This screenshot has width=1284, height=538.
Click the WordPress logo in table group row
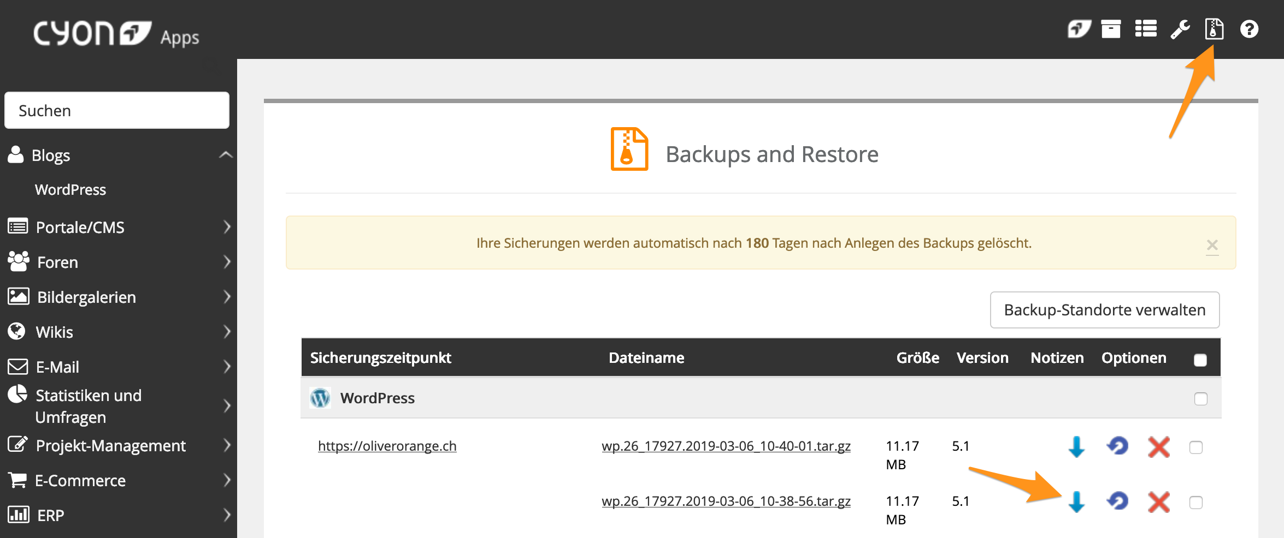pos(320,398)
